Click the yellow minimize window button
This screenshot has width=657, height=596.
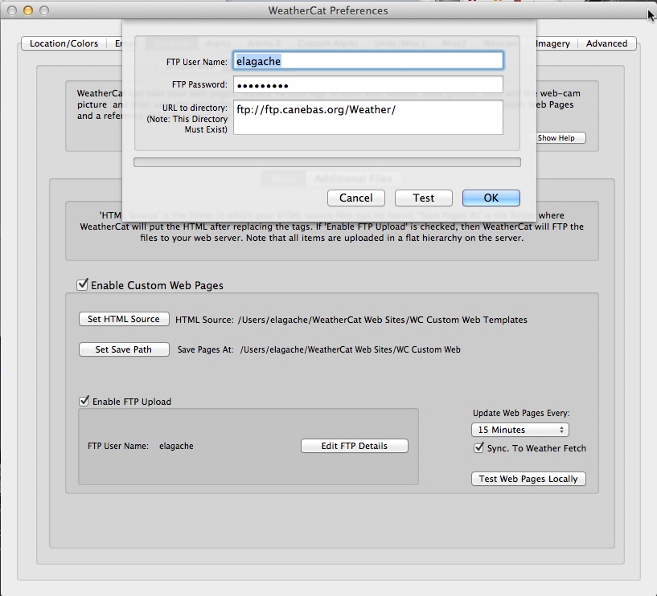click(28, 10)
